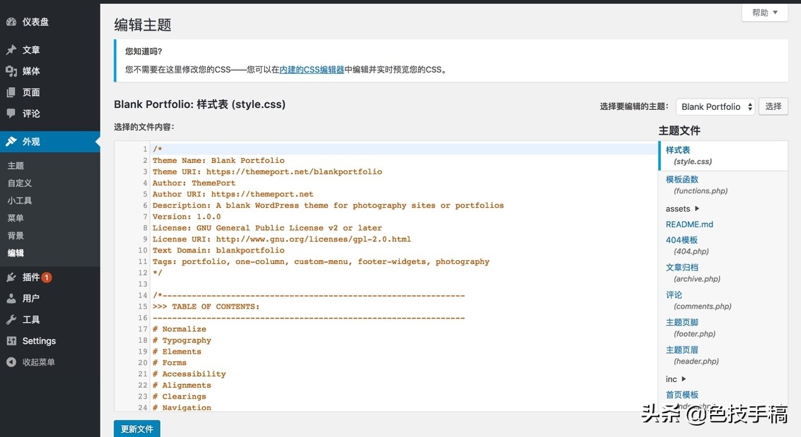The height and width of the screenshot is (437, 801).
Task: Open 样式表 style.css in file list
Action: point(723,155)
